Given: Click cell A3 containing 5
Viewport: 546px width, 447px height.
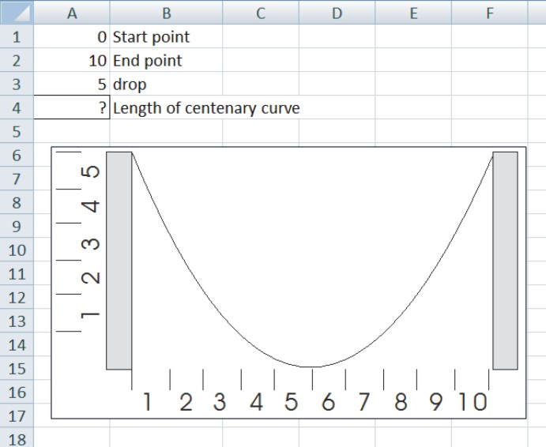Looking at the screenshot, I should 72,84.
